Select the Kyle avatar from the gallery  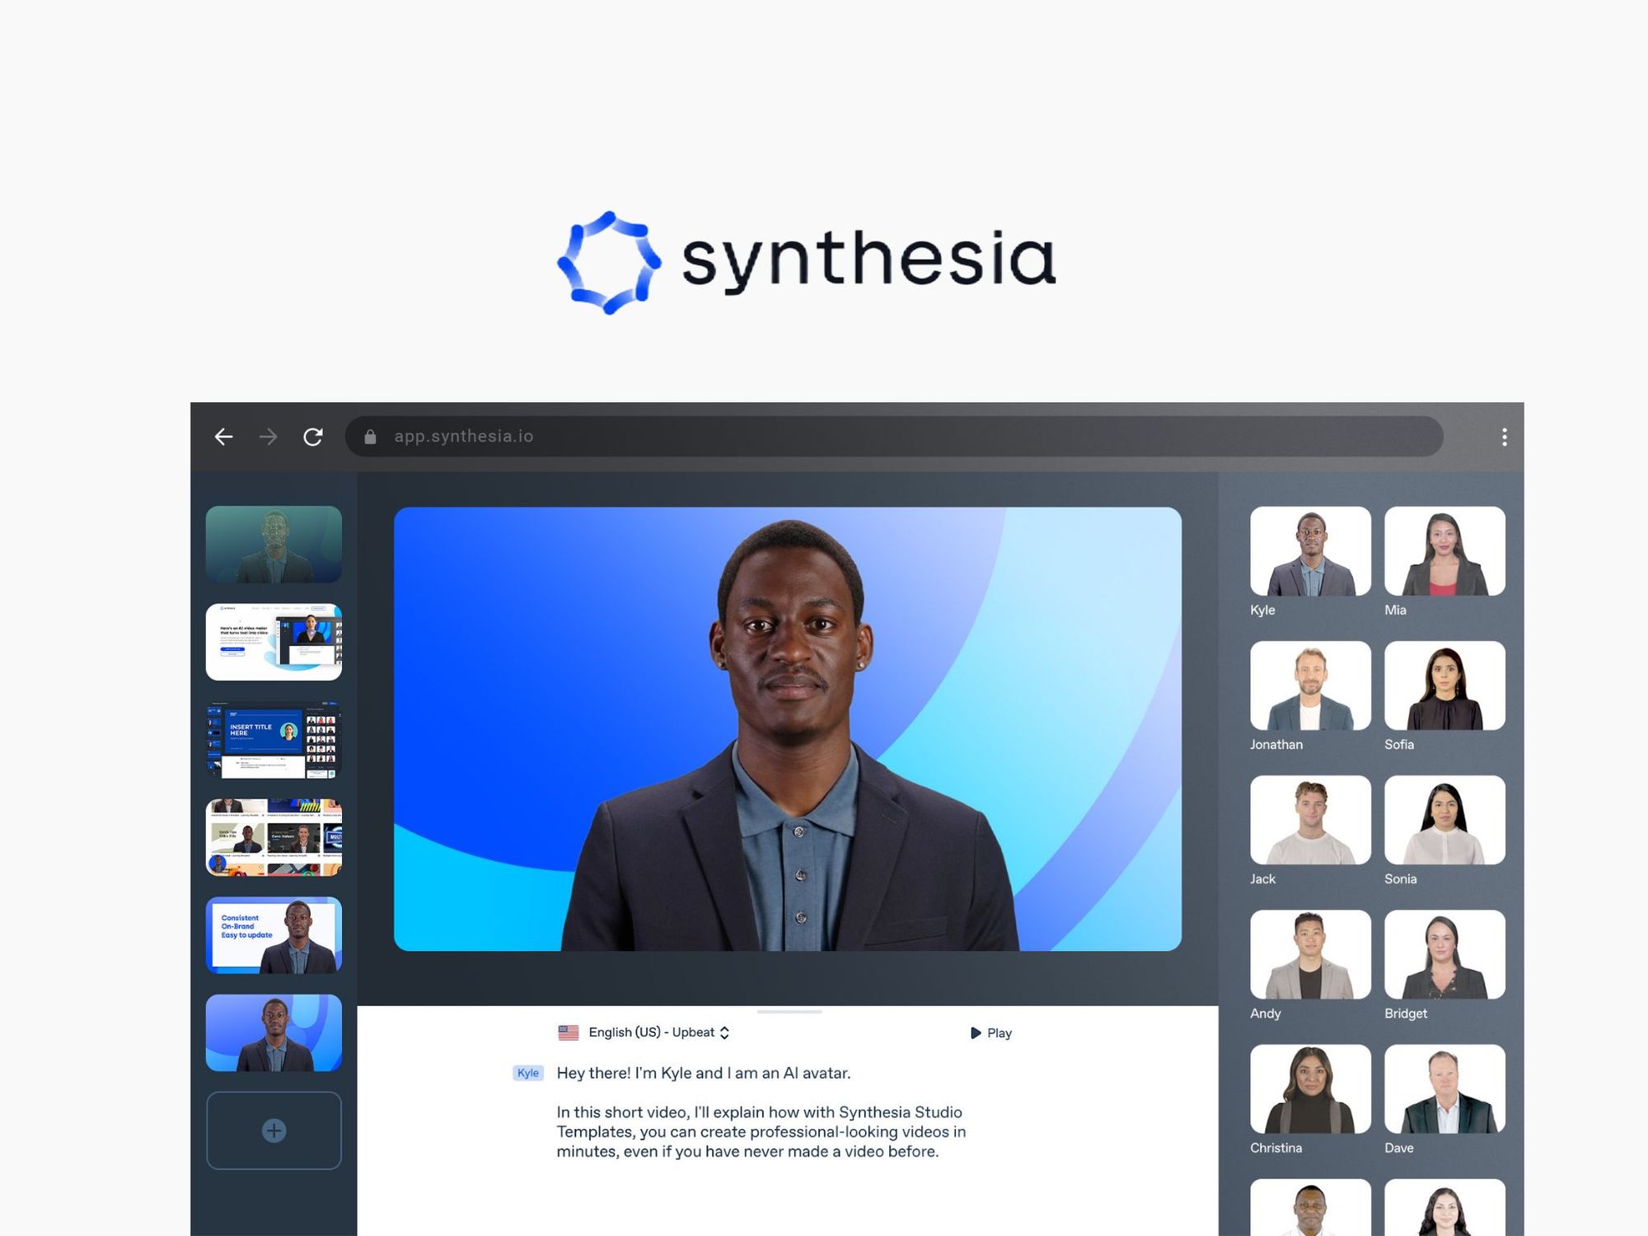[x=1309, y=552]
